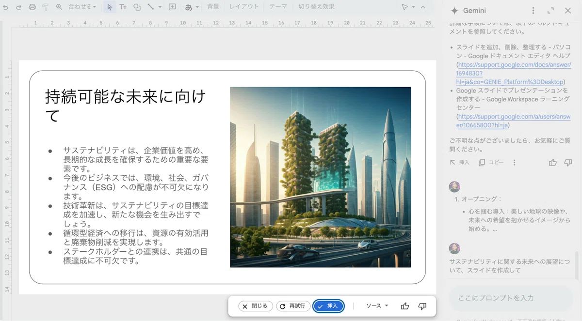
Task: Click the slide title 持続可能な未来に向けて
Action: 126,106
